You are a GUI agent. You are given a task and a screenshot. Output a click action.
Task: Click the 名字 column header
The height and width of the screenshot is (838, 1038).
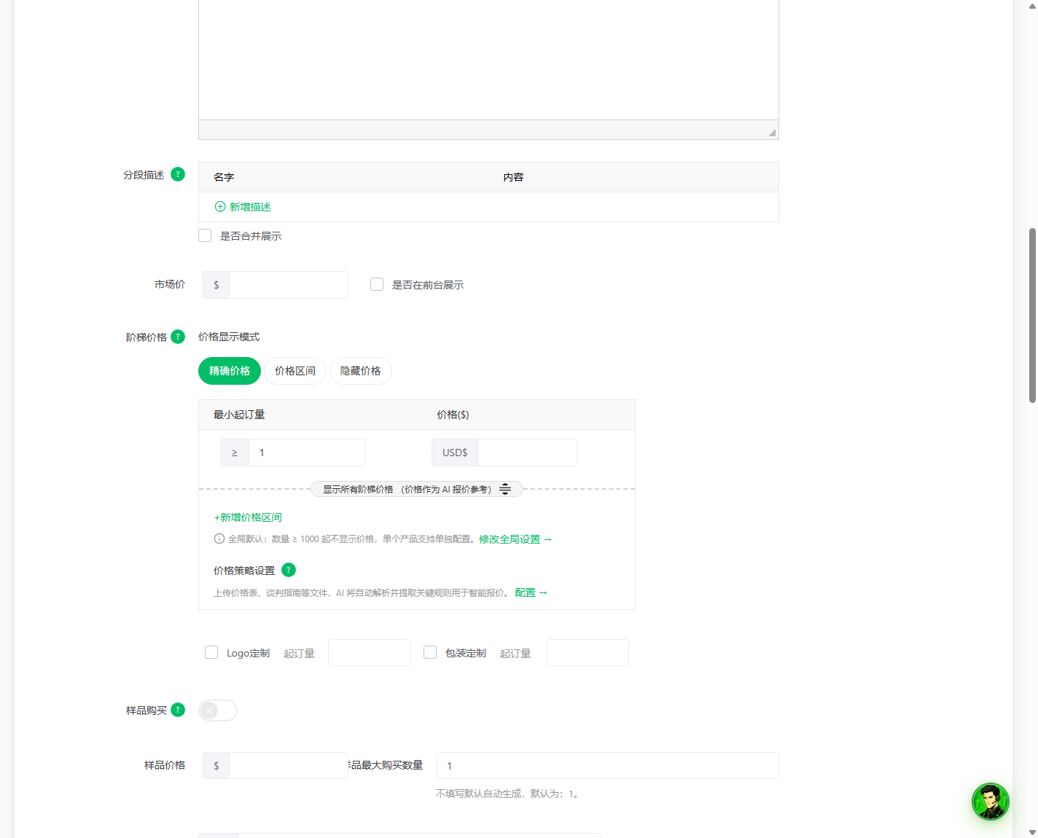click(224, 177)
